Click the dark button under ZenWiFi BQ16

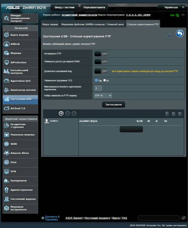tap(131, 129)
